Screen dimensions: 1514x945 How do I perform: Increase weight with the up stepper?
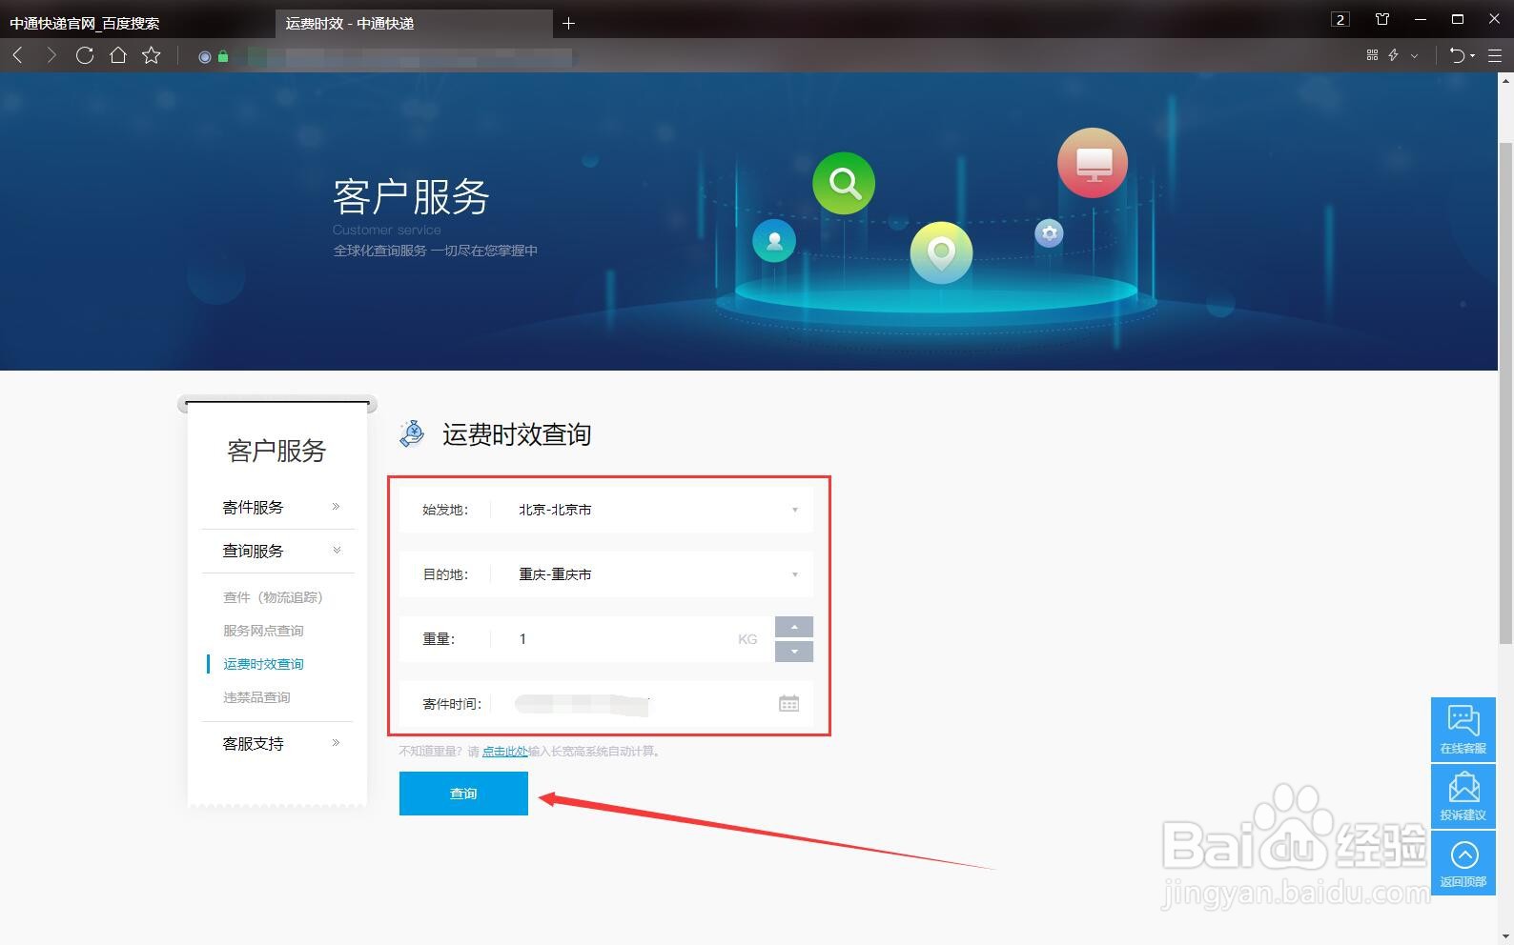tap(794, 627)
